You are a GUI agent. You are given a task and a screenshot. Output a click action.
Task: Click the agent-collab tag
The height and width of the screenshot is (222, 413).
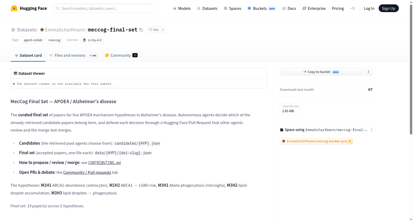pos(33,40)
